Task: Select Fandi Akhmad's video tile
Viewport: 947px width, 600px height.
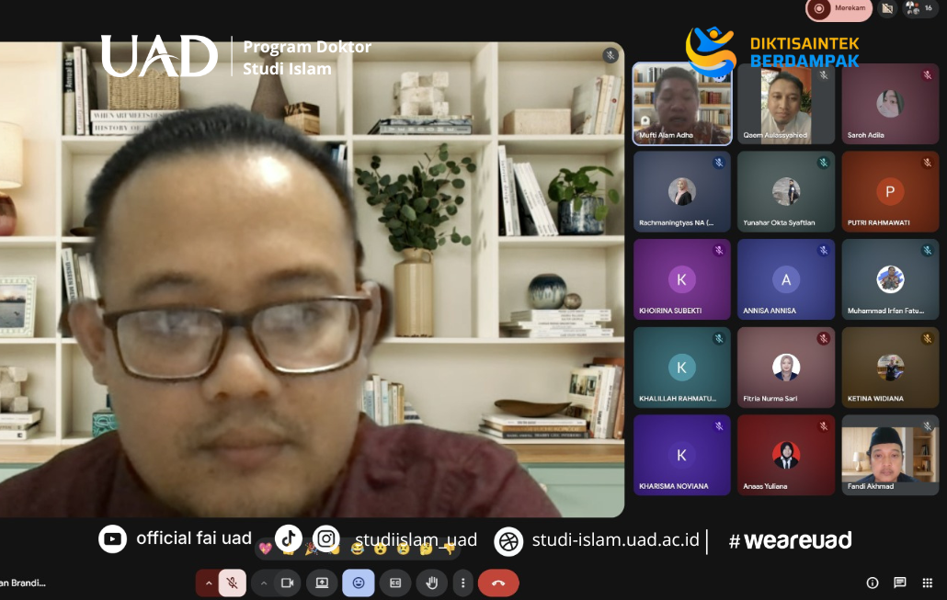Action: click(890, 455)
